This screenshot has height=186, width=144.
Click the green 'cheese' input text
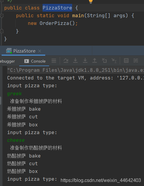tap(16, 140)
